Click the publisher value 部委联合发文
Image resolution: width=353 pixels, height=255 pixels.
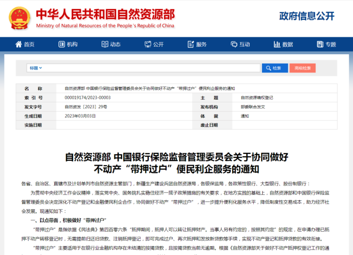253,107
